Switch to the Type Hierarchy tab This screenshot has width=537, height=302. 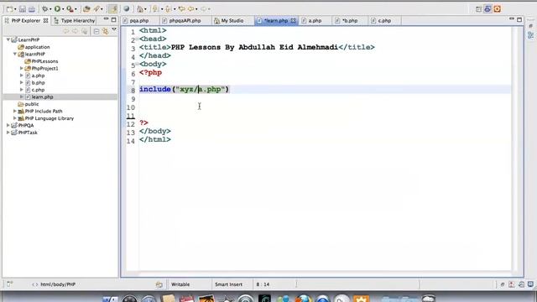(x=75, y=20)
